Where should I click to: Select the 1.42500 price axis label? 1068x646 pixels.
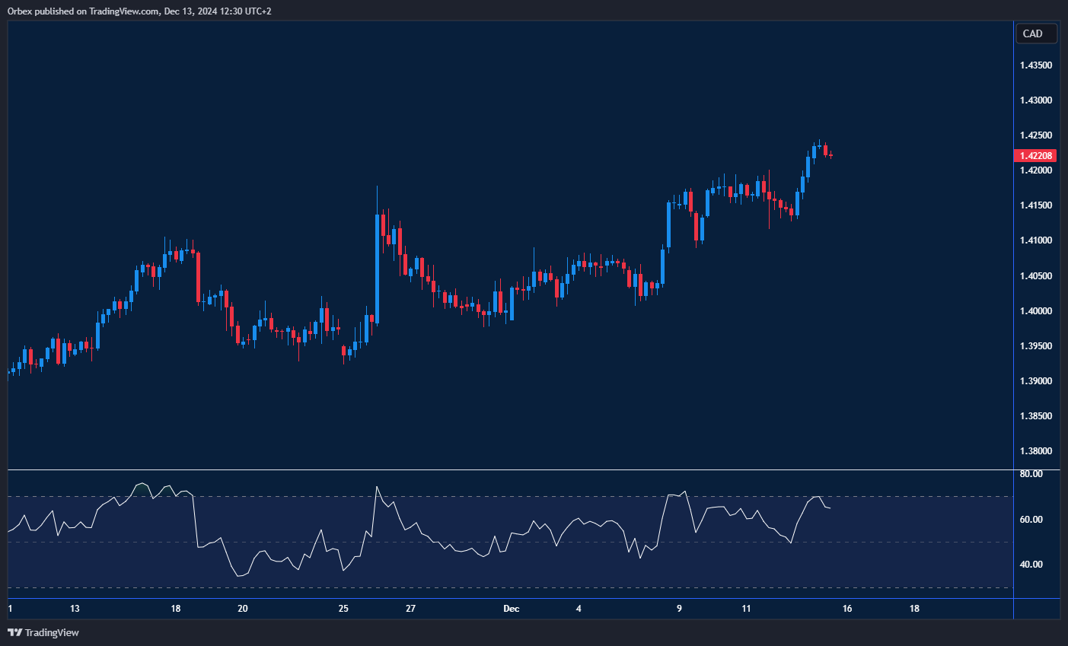point(1035,135)
